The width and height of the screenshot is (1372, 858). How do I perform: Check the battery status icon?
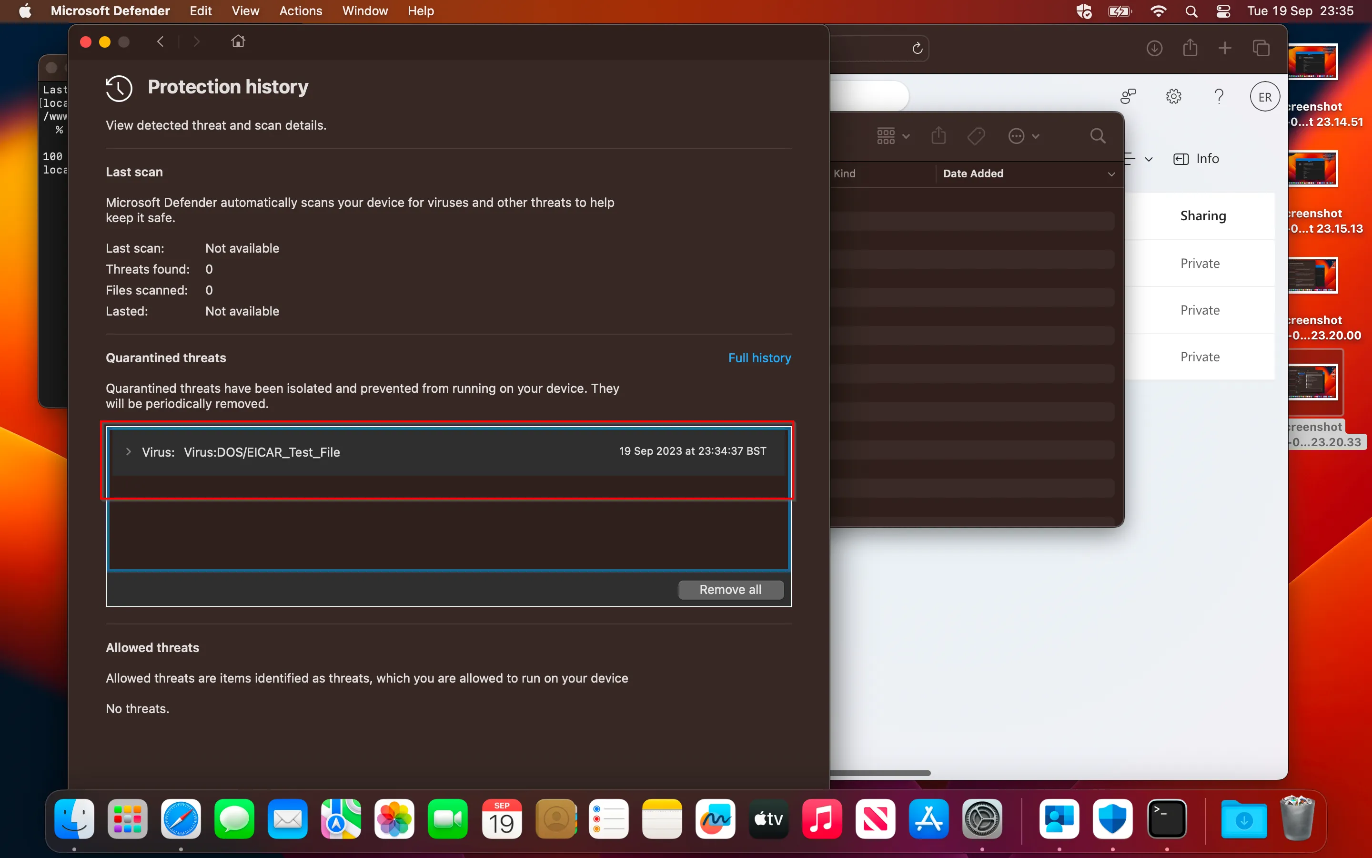tap(1120, 11)
